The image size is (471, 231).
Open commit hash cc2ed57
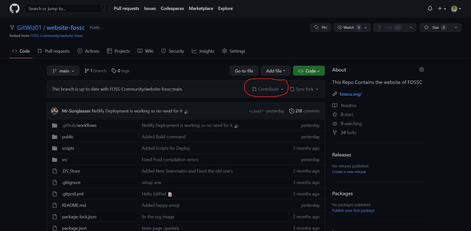coord(256,111)
